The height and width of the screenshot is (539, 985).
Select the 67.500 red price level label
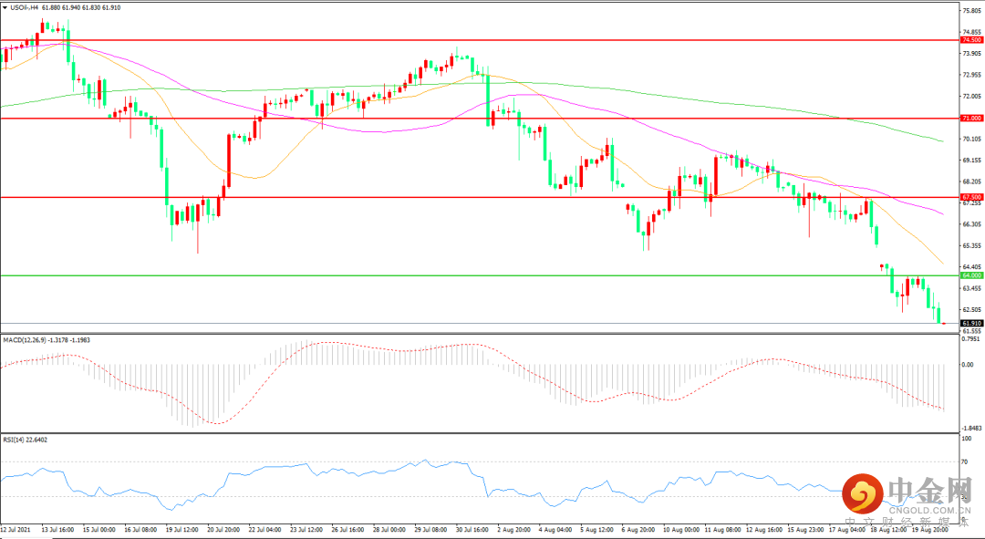click(x=972, y=197)
